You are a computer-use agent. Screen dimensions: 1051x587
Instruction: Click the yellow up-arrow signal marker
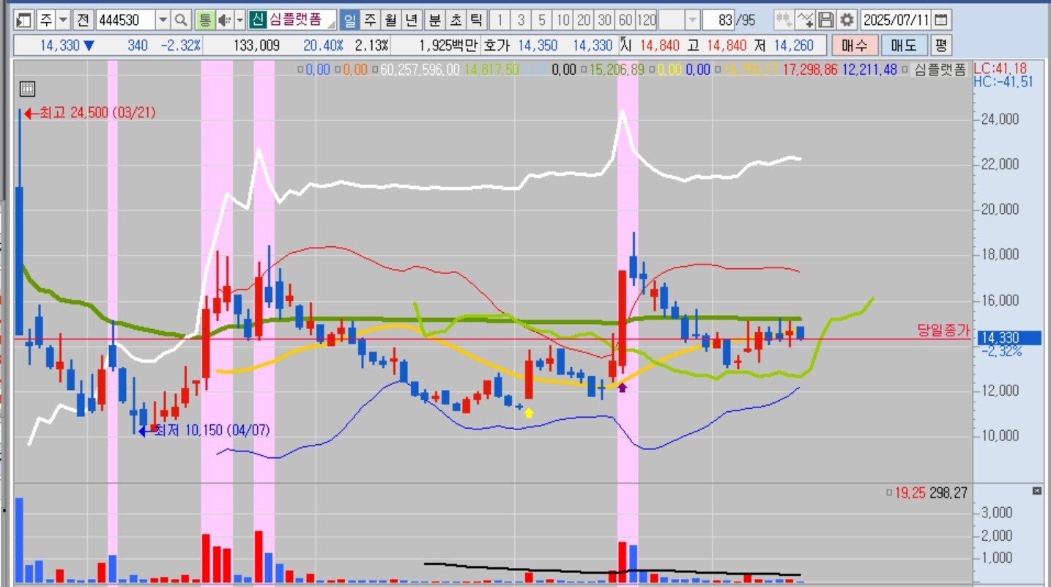click(x=529, y=413)
